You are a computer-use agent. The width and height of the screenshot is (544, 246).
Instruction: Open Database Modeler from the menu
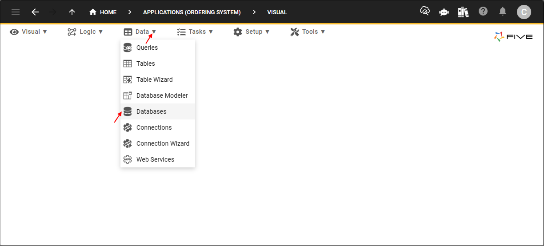coord(158,95)
